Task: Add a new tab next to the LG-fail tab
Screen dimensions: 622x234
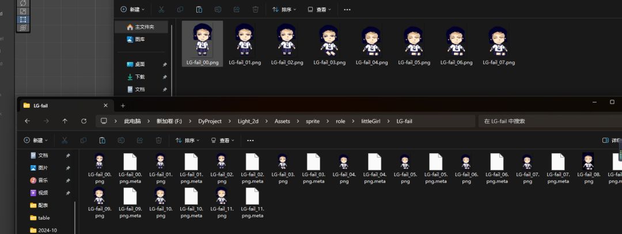Action: point(123,106)
